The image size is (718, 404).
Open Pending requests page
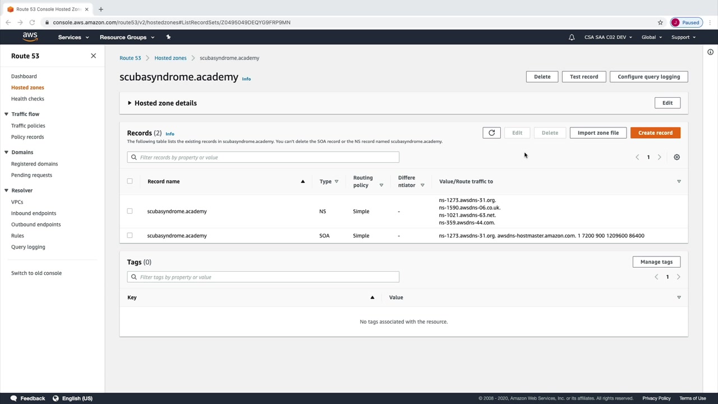31,175
